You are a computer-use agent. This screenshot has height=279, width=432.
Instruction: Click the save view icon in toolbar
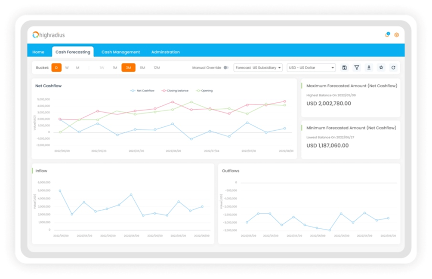(346, 67)
